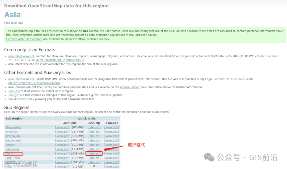Click the 'Commonly Used Formats' heading

(30, 50)
